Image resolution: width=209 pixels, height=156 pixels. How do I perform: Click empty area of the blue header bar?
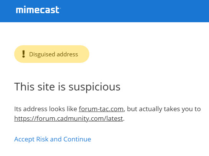[133, 11]
